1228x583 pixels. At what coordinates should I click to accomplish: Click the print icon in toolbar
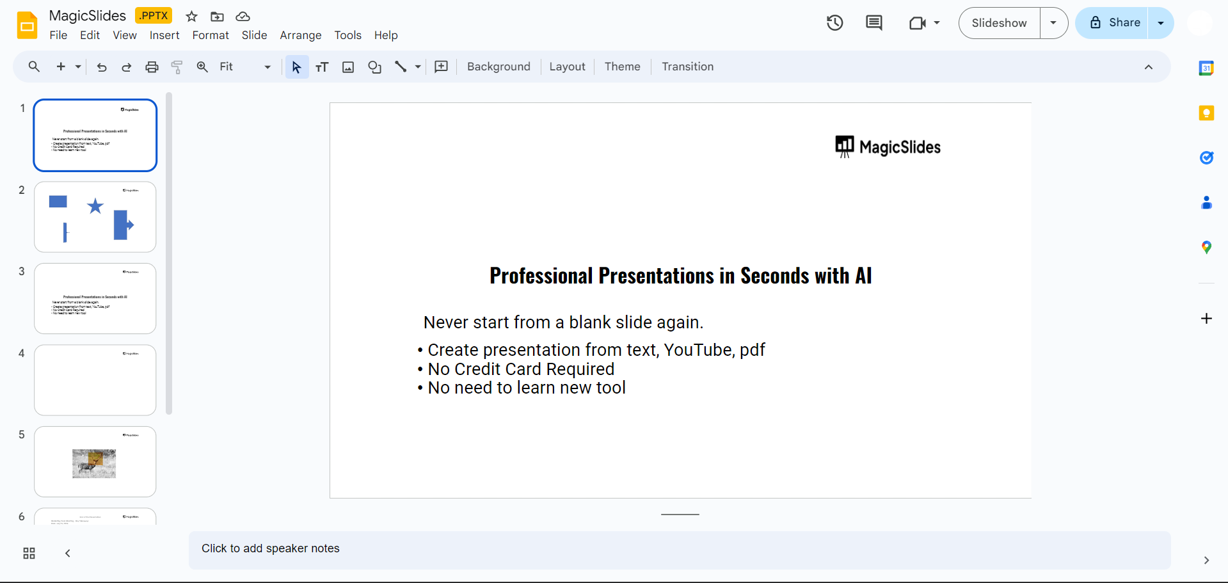[x=152, y=67]
